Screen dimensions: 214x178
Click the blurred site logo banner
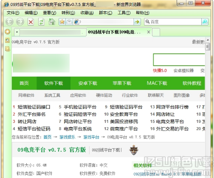(x=41, y=63)
